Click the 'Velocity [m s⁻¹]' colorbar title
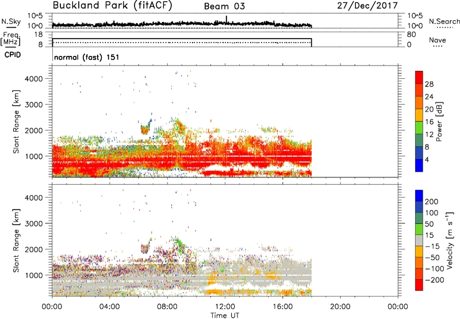460x319 pixels. 450,240
